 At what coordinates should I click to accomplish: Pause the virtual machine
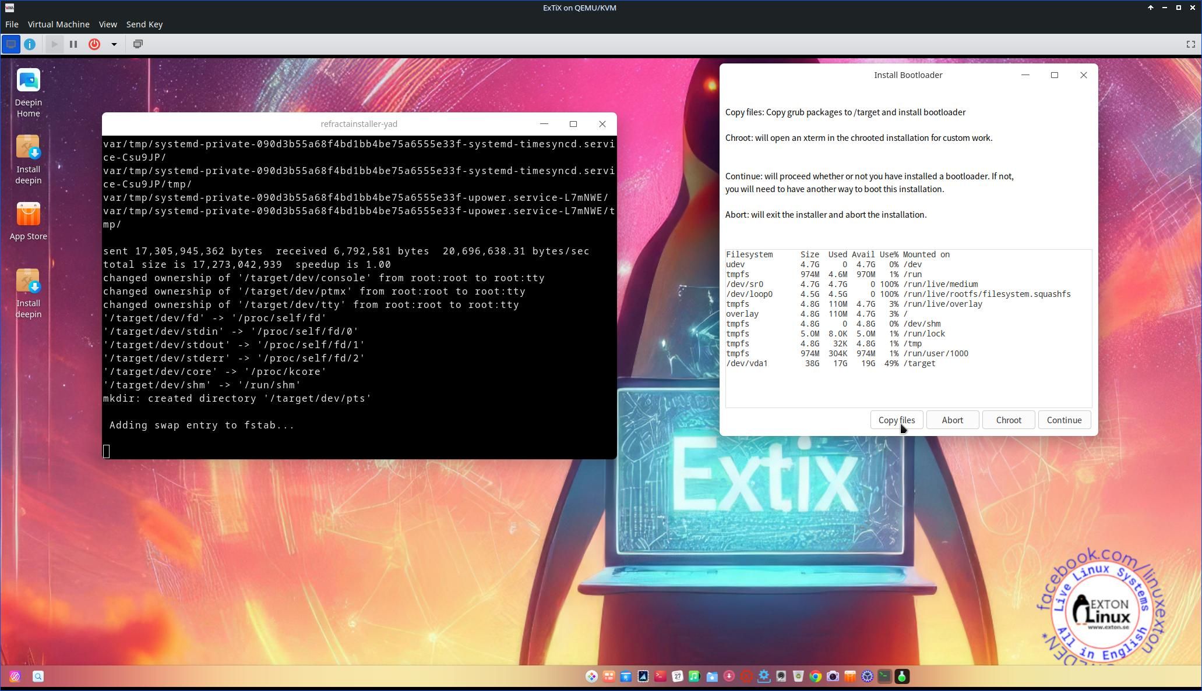(73, 44)
